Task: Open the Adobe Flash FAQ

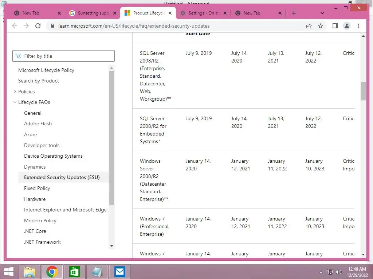Action: (38, 124)
